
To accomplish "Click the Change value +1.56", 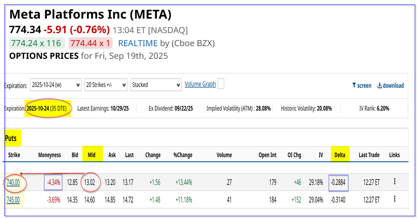I will 155,182.
